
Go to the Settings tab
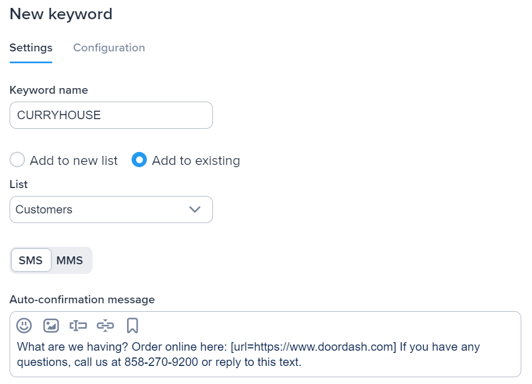click(x=31, y=48)
